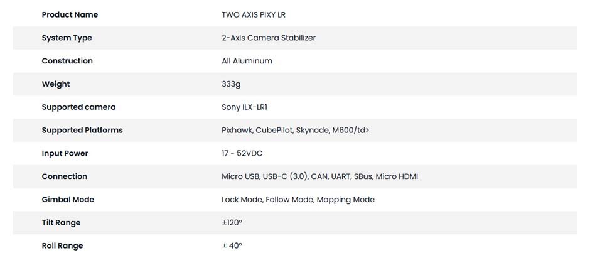The width and height of the screenshot is (590, 275).
Task: Click the Micro USB connection list text
Action: point(320,176)
